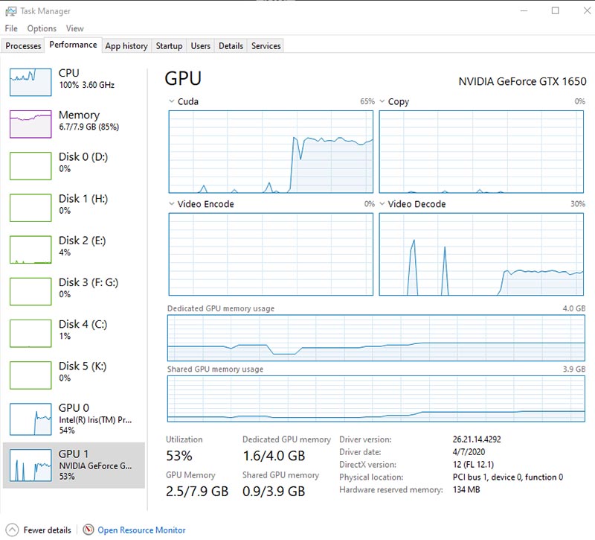This screenshot has width=595, height=540.
Task: Click the Video Decode graph
Action: pos(481,254)
